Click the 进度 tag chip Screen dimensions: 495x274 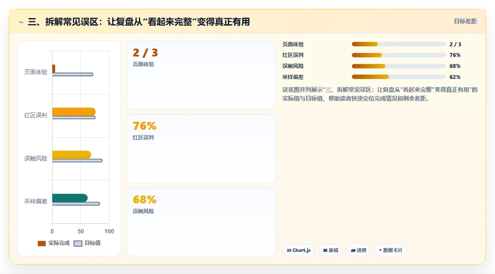coord(358,250)
